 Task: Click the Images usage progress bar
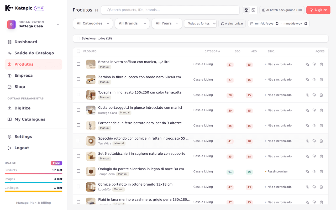click(x=34, y=182)
